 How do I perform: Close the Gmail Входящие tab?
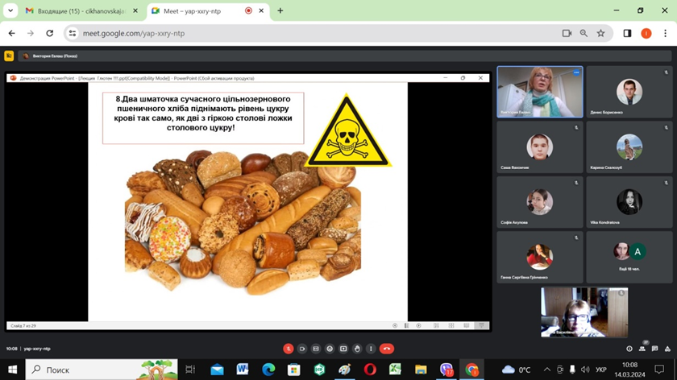[135, 10]
